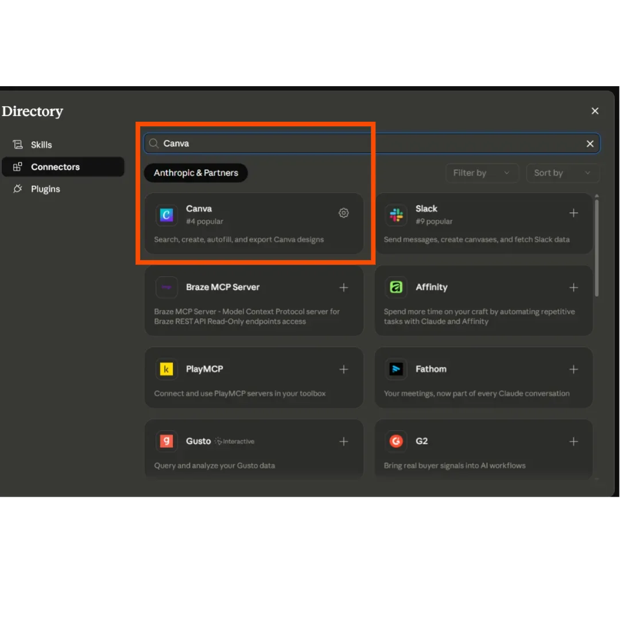
Task: Close the Directory dialog
Action: tap(595, 111)
